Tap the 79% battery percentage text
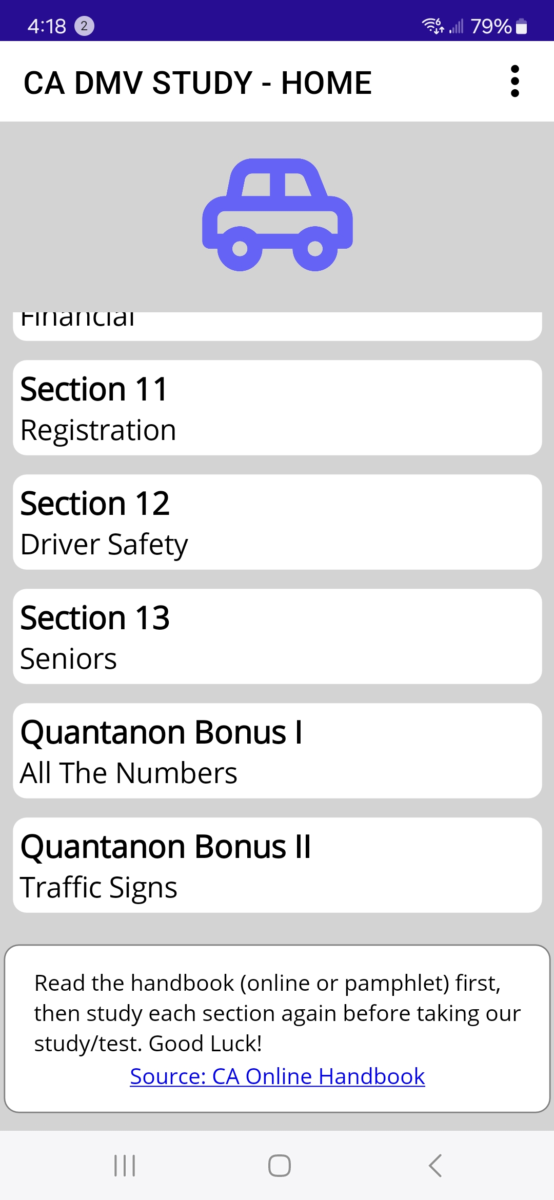The width and height of the screenshot is (554, 1200). pos(491,26)
